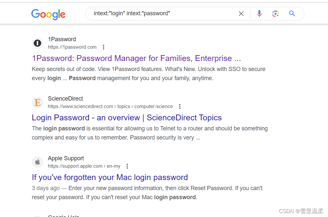
Task: Click the en-my breadcrumb under Apple Support
Action: 113,166
